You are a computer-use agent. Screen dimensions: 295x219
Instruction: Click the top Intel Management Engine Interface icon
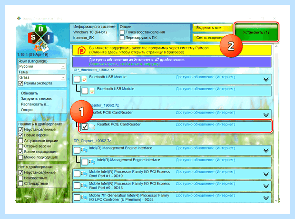(x=85, y=150)
